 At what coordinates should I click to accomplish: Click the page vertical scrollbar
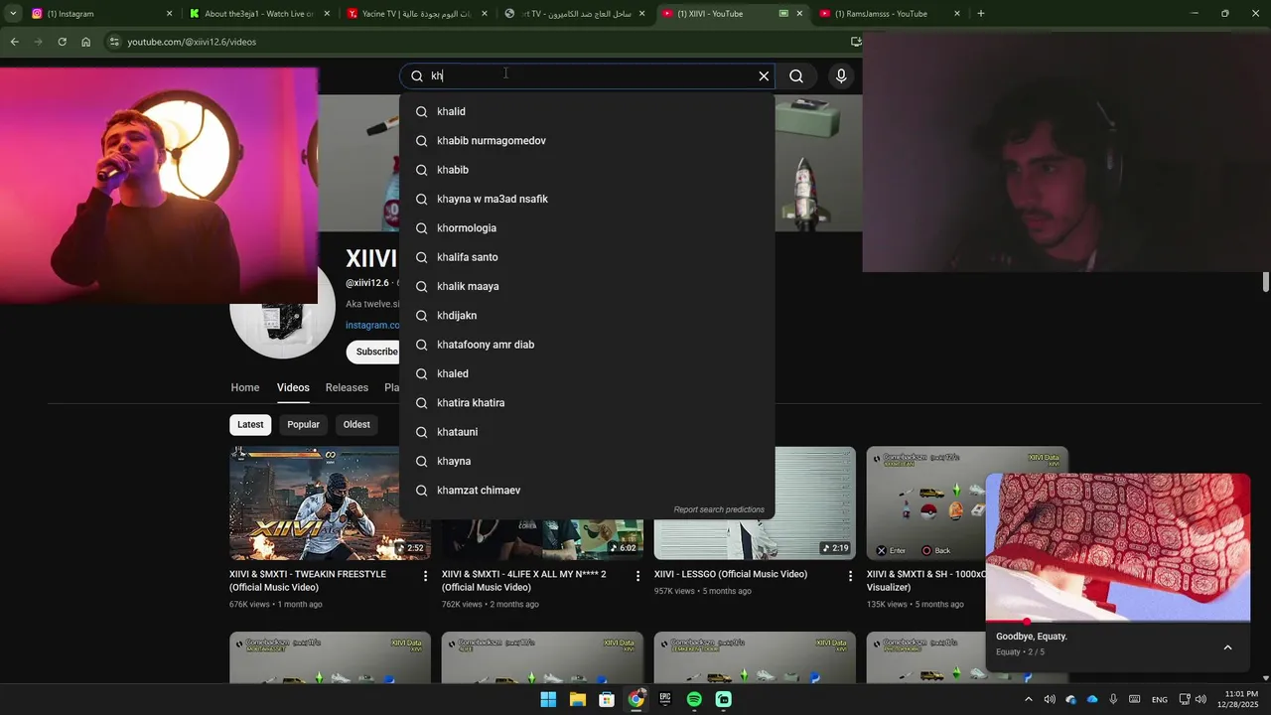pyautogui.click(x=1265, y=281)
